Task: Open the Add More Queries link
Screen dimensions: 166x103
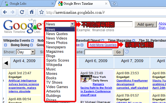Action: [x=103, y=45]
